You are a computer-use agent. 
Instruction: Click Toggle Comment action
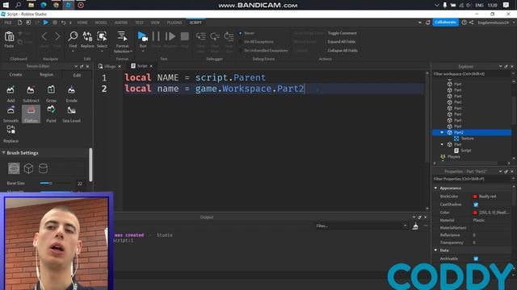[343, 33]
